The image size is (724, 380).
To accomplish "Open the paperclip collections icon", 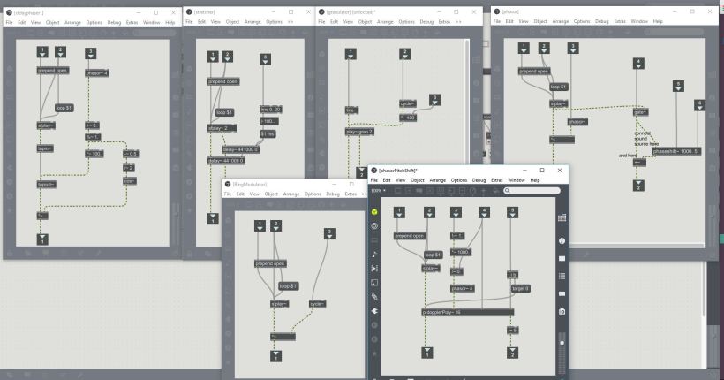I will point(374,296).
